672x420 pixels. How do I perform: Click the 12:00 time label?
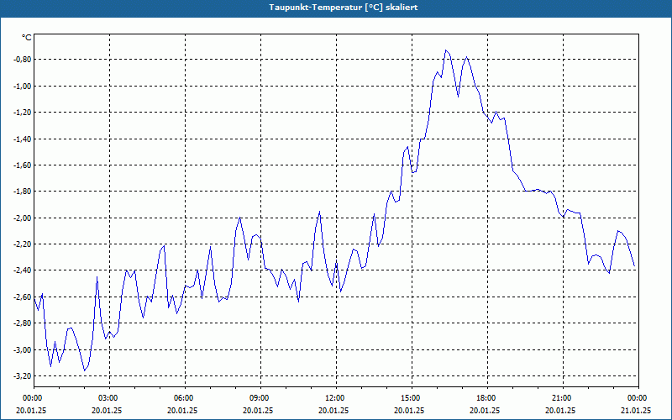[333, 398]
